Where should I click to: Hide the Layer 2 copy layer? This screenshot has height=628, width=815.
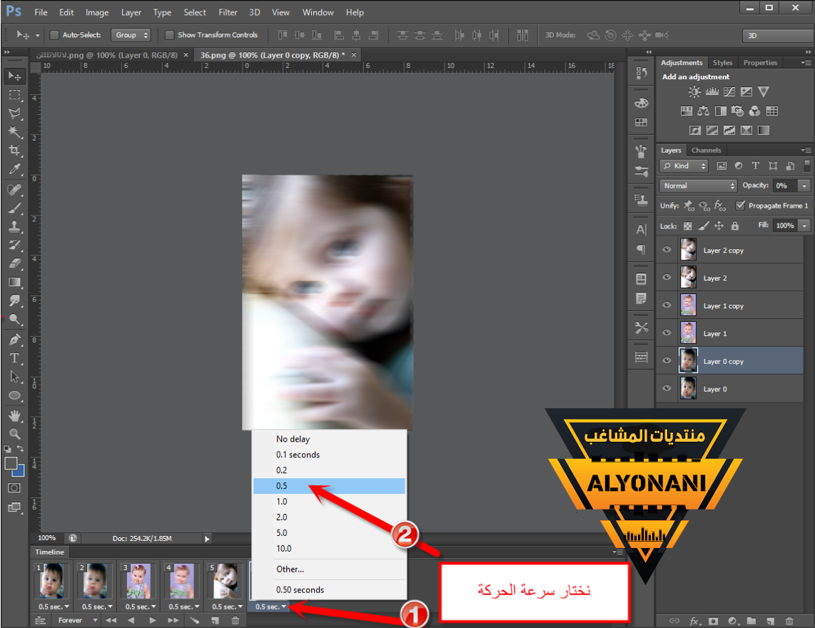click(x=667, y=250)
